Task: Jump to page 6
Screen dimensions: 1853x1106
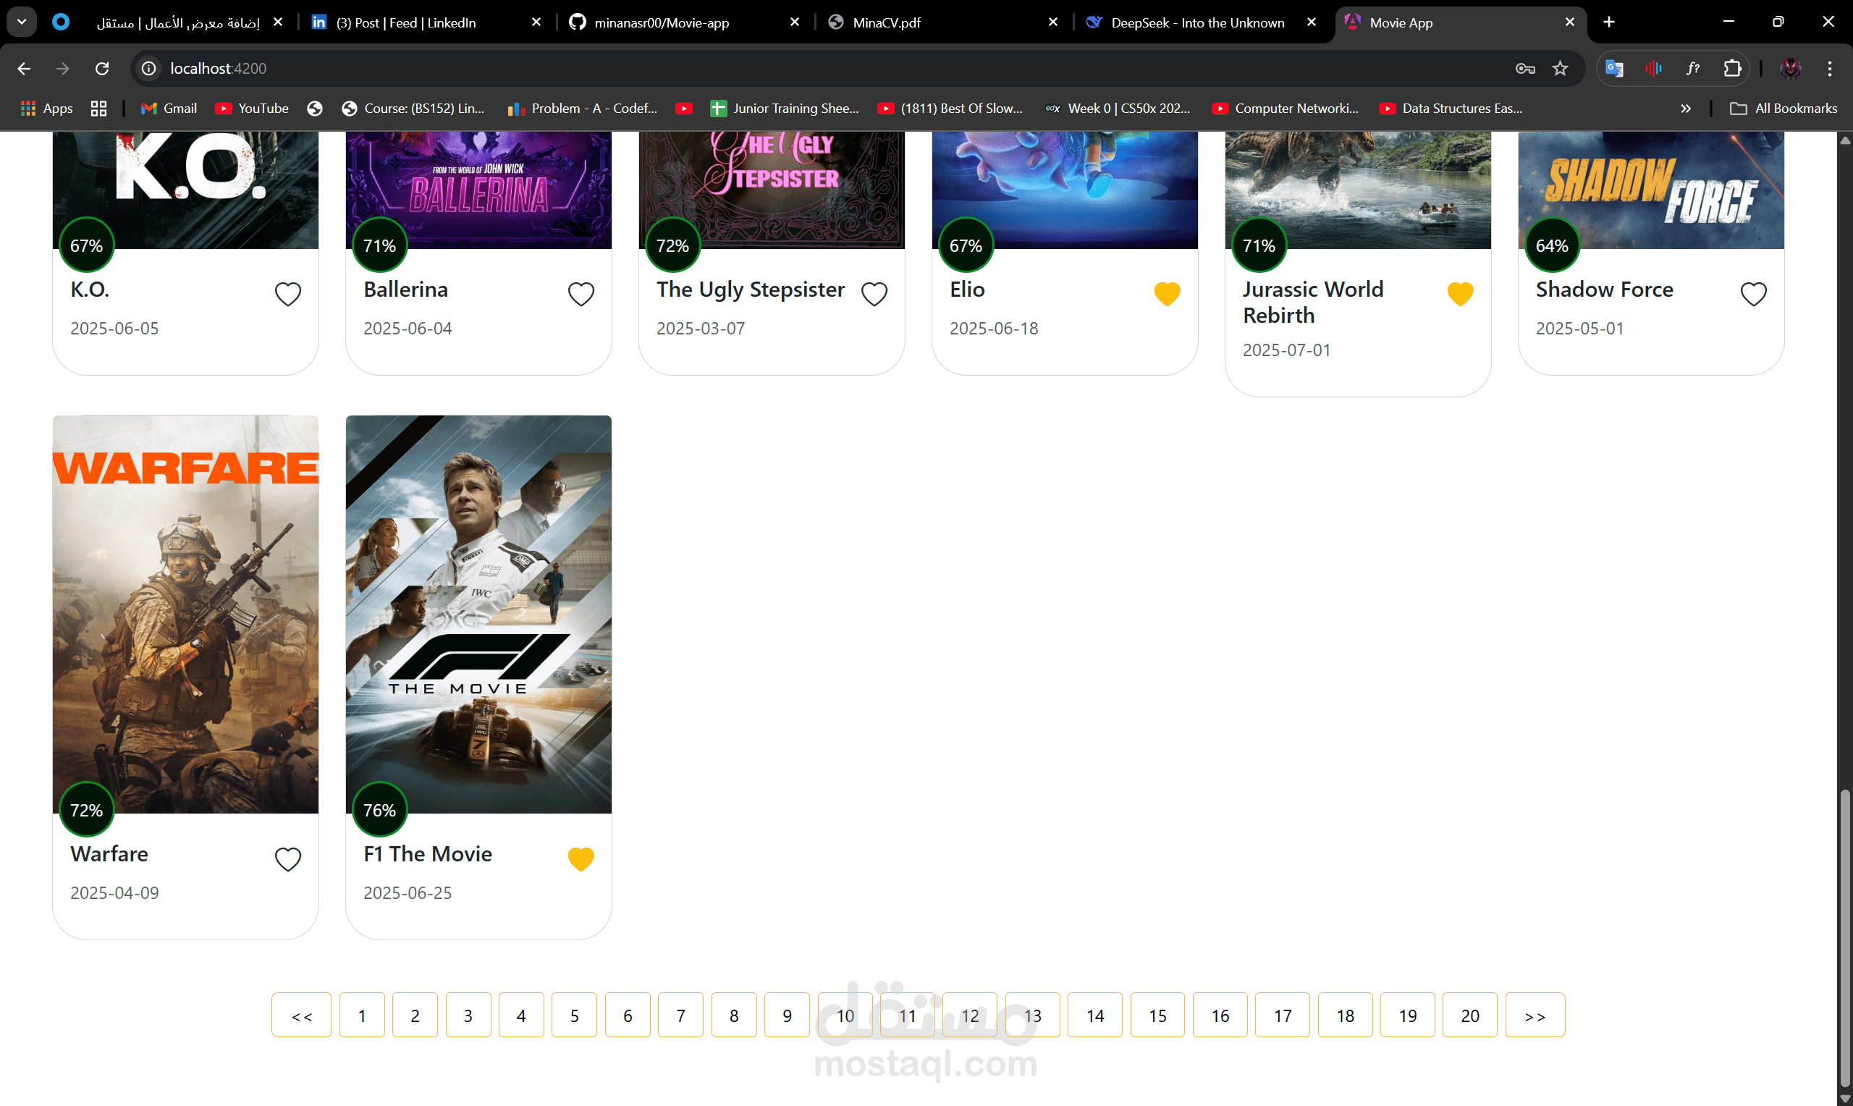Action: pos(628,1014)
